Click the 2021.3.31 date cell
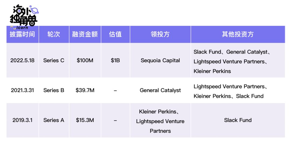291x146 pixels. point(22,91)
